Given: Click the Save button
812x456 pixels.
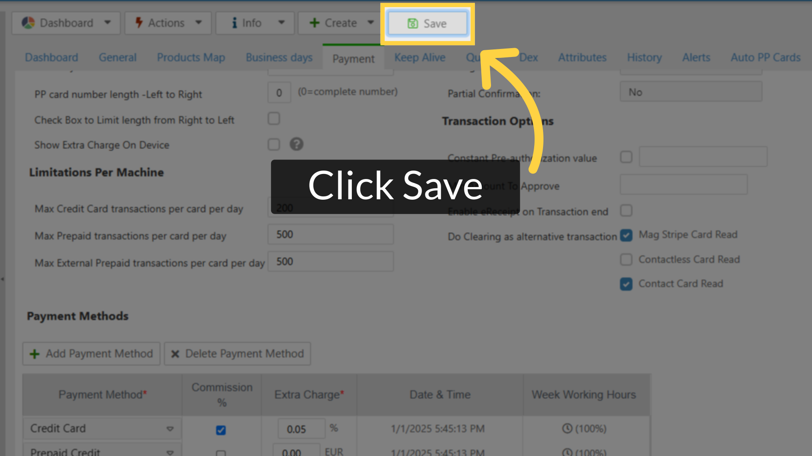Looking at the screenshot, I should coord(428,24).
